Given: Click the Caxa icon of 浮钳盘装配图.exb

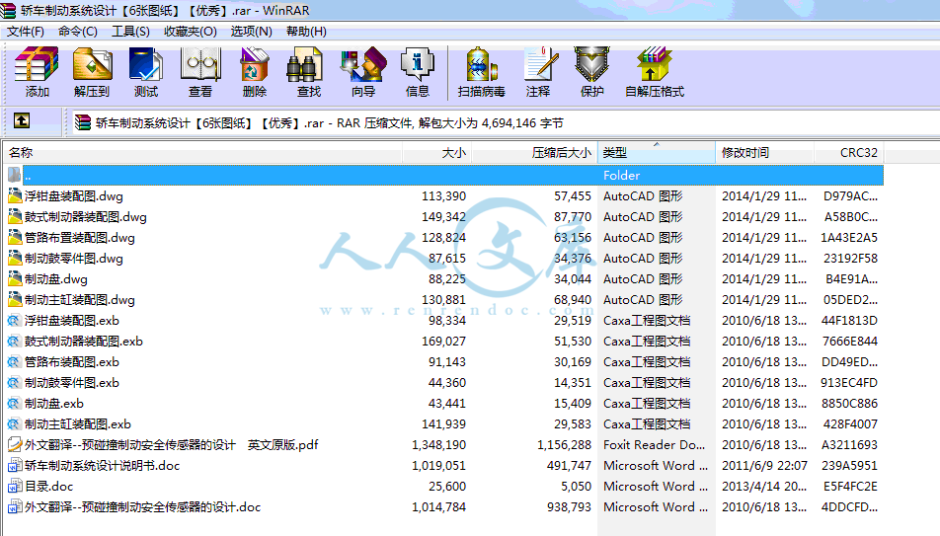Looking at the screenshot, I should click(x=15, y=320).
